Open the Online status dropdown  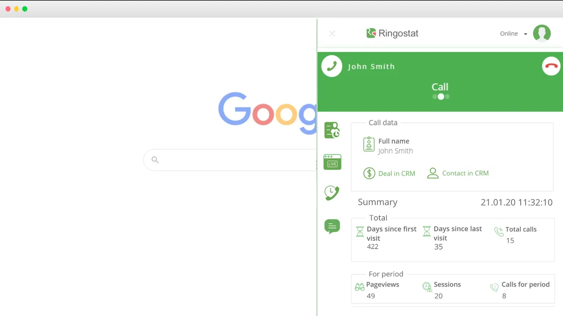pyautogui.click(x=514, y=34)
